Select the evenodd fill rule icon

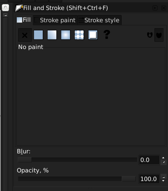pos(150,35)
